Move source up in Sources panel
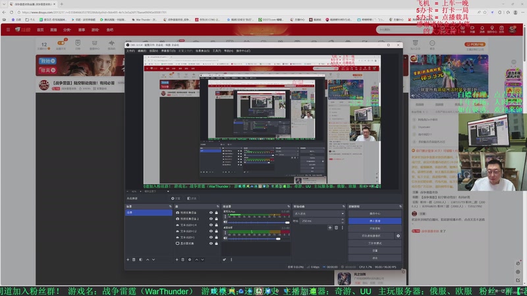 tap(196, 259)
